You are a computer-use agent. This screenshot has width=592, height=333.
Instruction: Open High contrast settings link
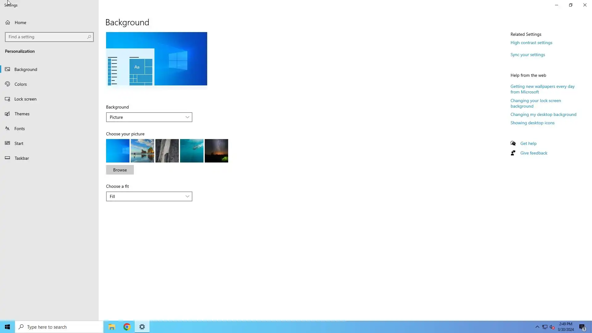click(531, 43)
